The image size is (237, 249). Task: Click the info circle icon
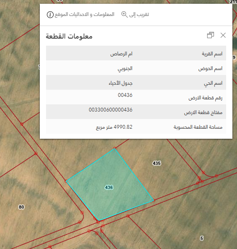point(50,15)
